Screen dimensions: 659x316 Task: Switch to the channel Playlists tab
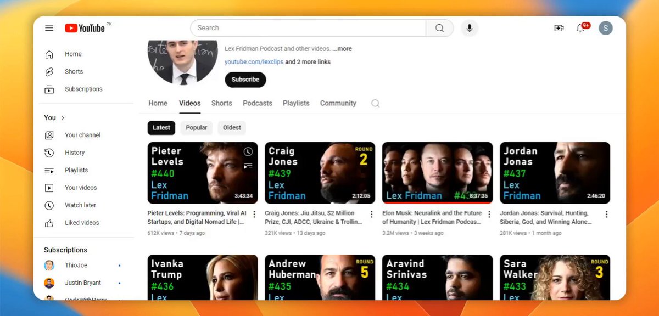pyautogui.click(x=296, y=103)
